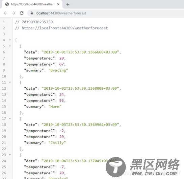Collapse the third object at line 17
The height and width of the screenshot is (179, 184).
[10, 118]
